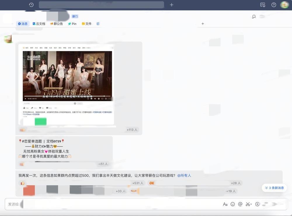View the +33 人 reaction count
Image resolution: width=292 pixels, height=216 pixels.
pos(121,191)
